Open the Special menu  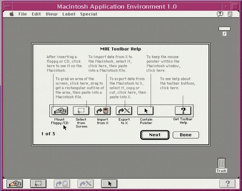coord(88,14)
